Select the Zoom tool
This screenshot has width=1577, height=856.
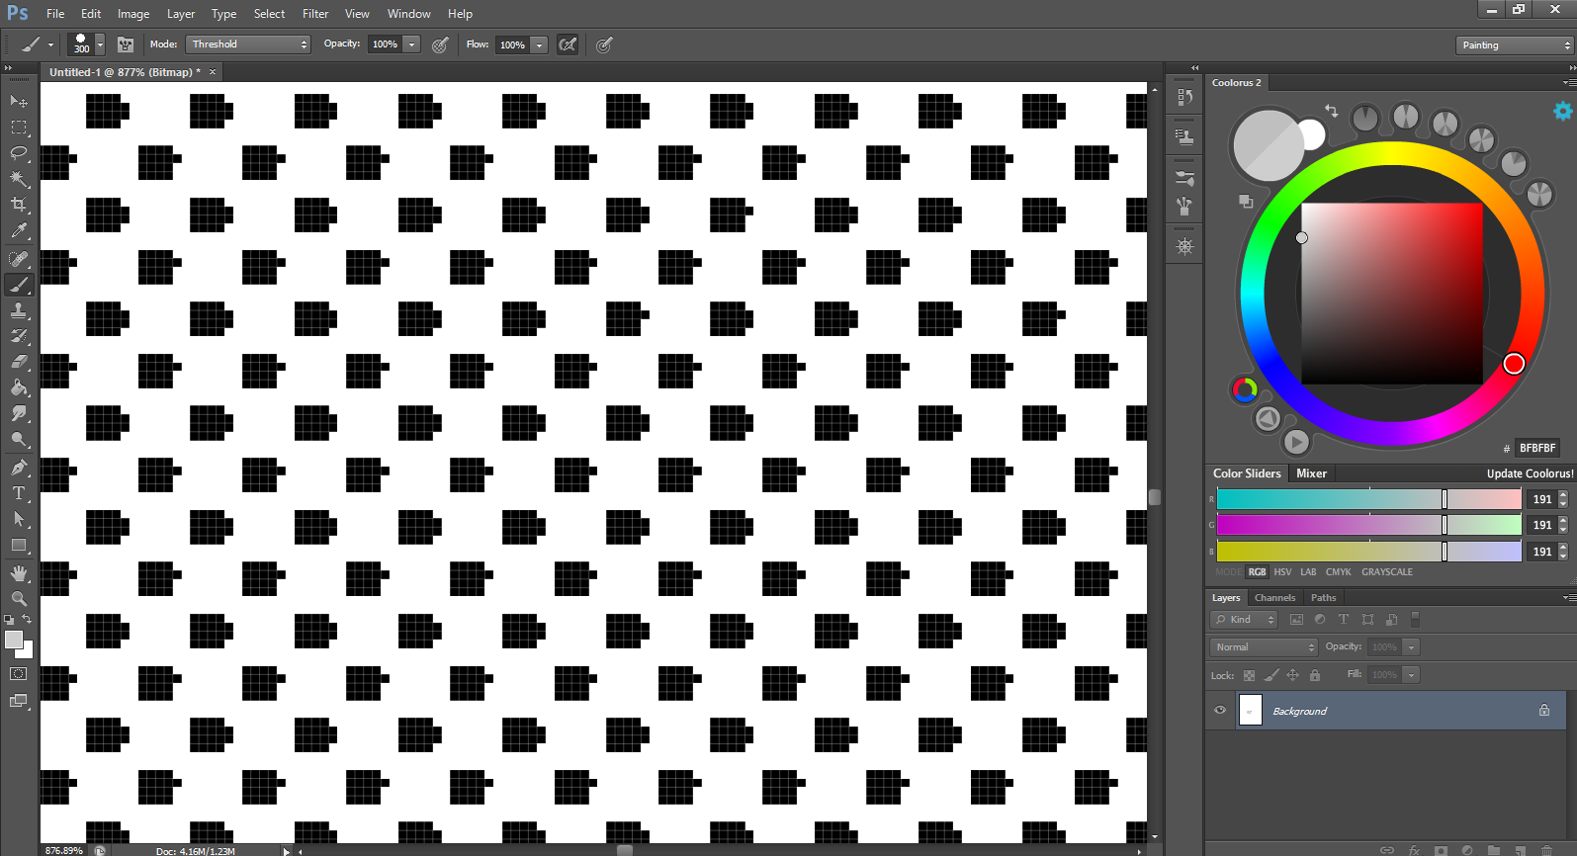(x=19, y=599)
